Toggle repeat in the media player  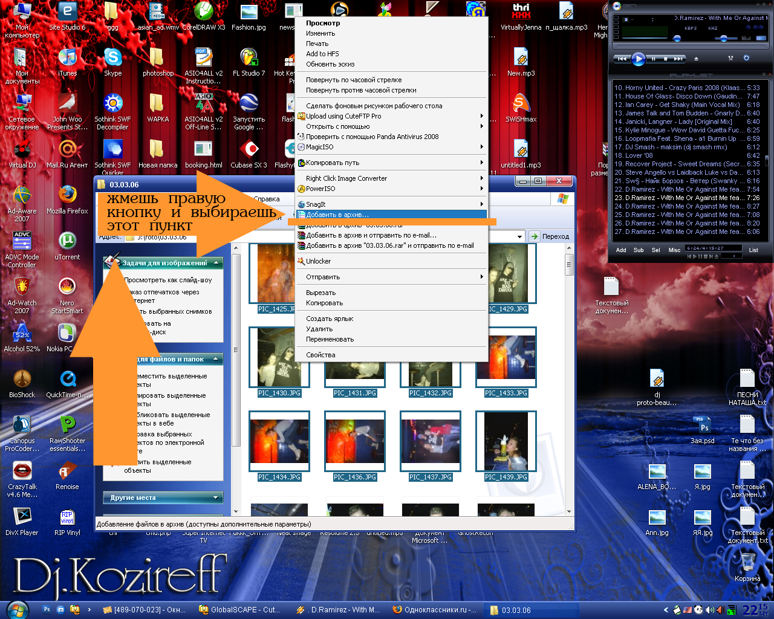click(746, 58)
